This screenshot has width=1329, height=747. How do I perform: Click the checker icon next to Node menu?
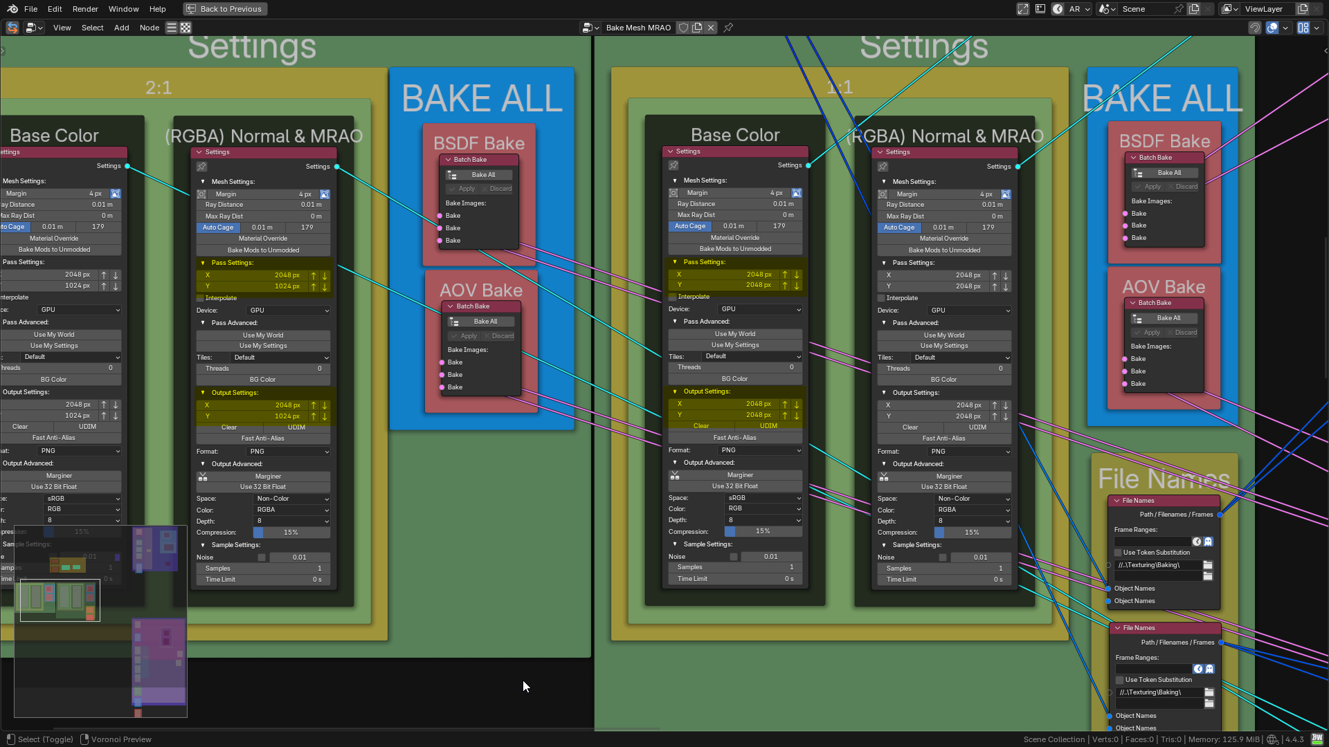186,28
